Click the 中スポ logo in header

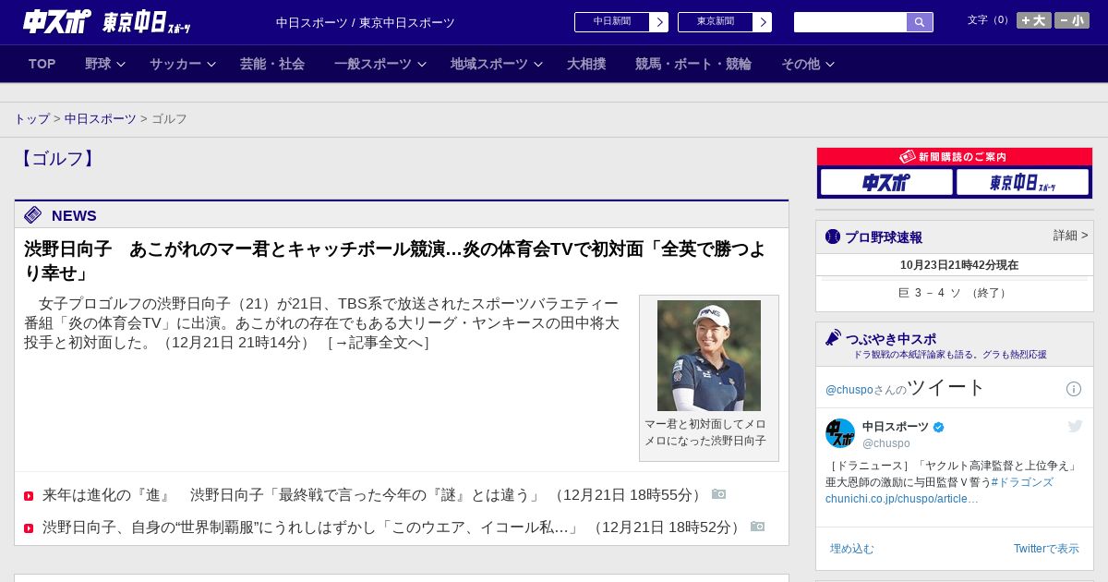[57, 21]
